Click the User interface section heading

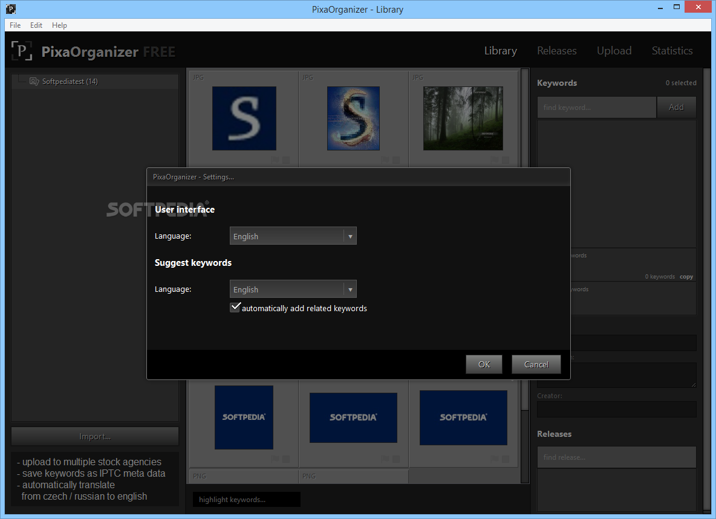tap(184, 209)
